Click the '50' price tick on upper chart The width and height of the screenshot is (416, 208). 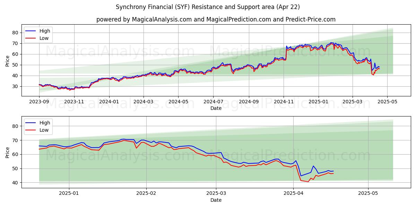(16, 65)
